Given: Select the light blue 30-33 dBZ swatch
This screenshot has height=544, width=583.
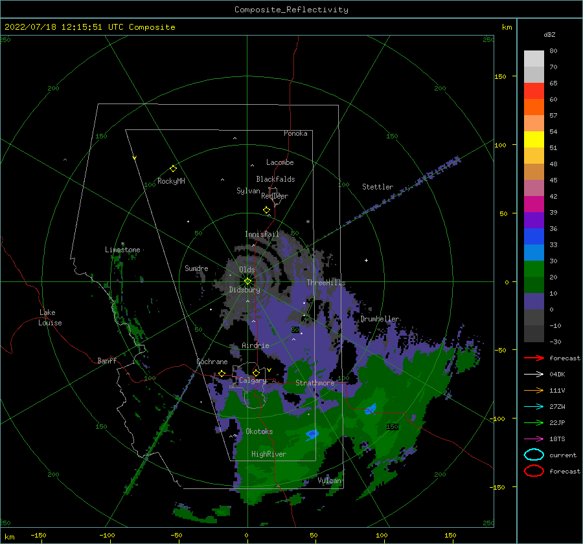Looking at the screenshot, I should pyautogui.click(x=534, y=253).
